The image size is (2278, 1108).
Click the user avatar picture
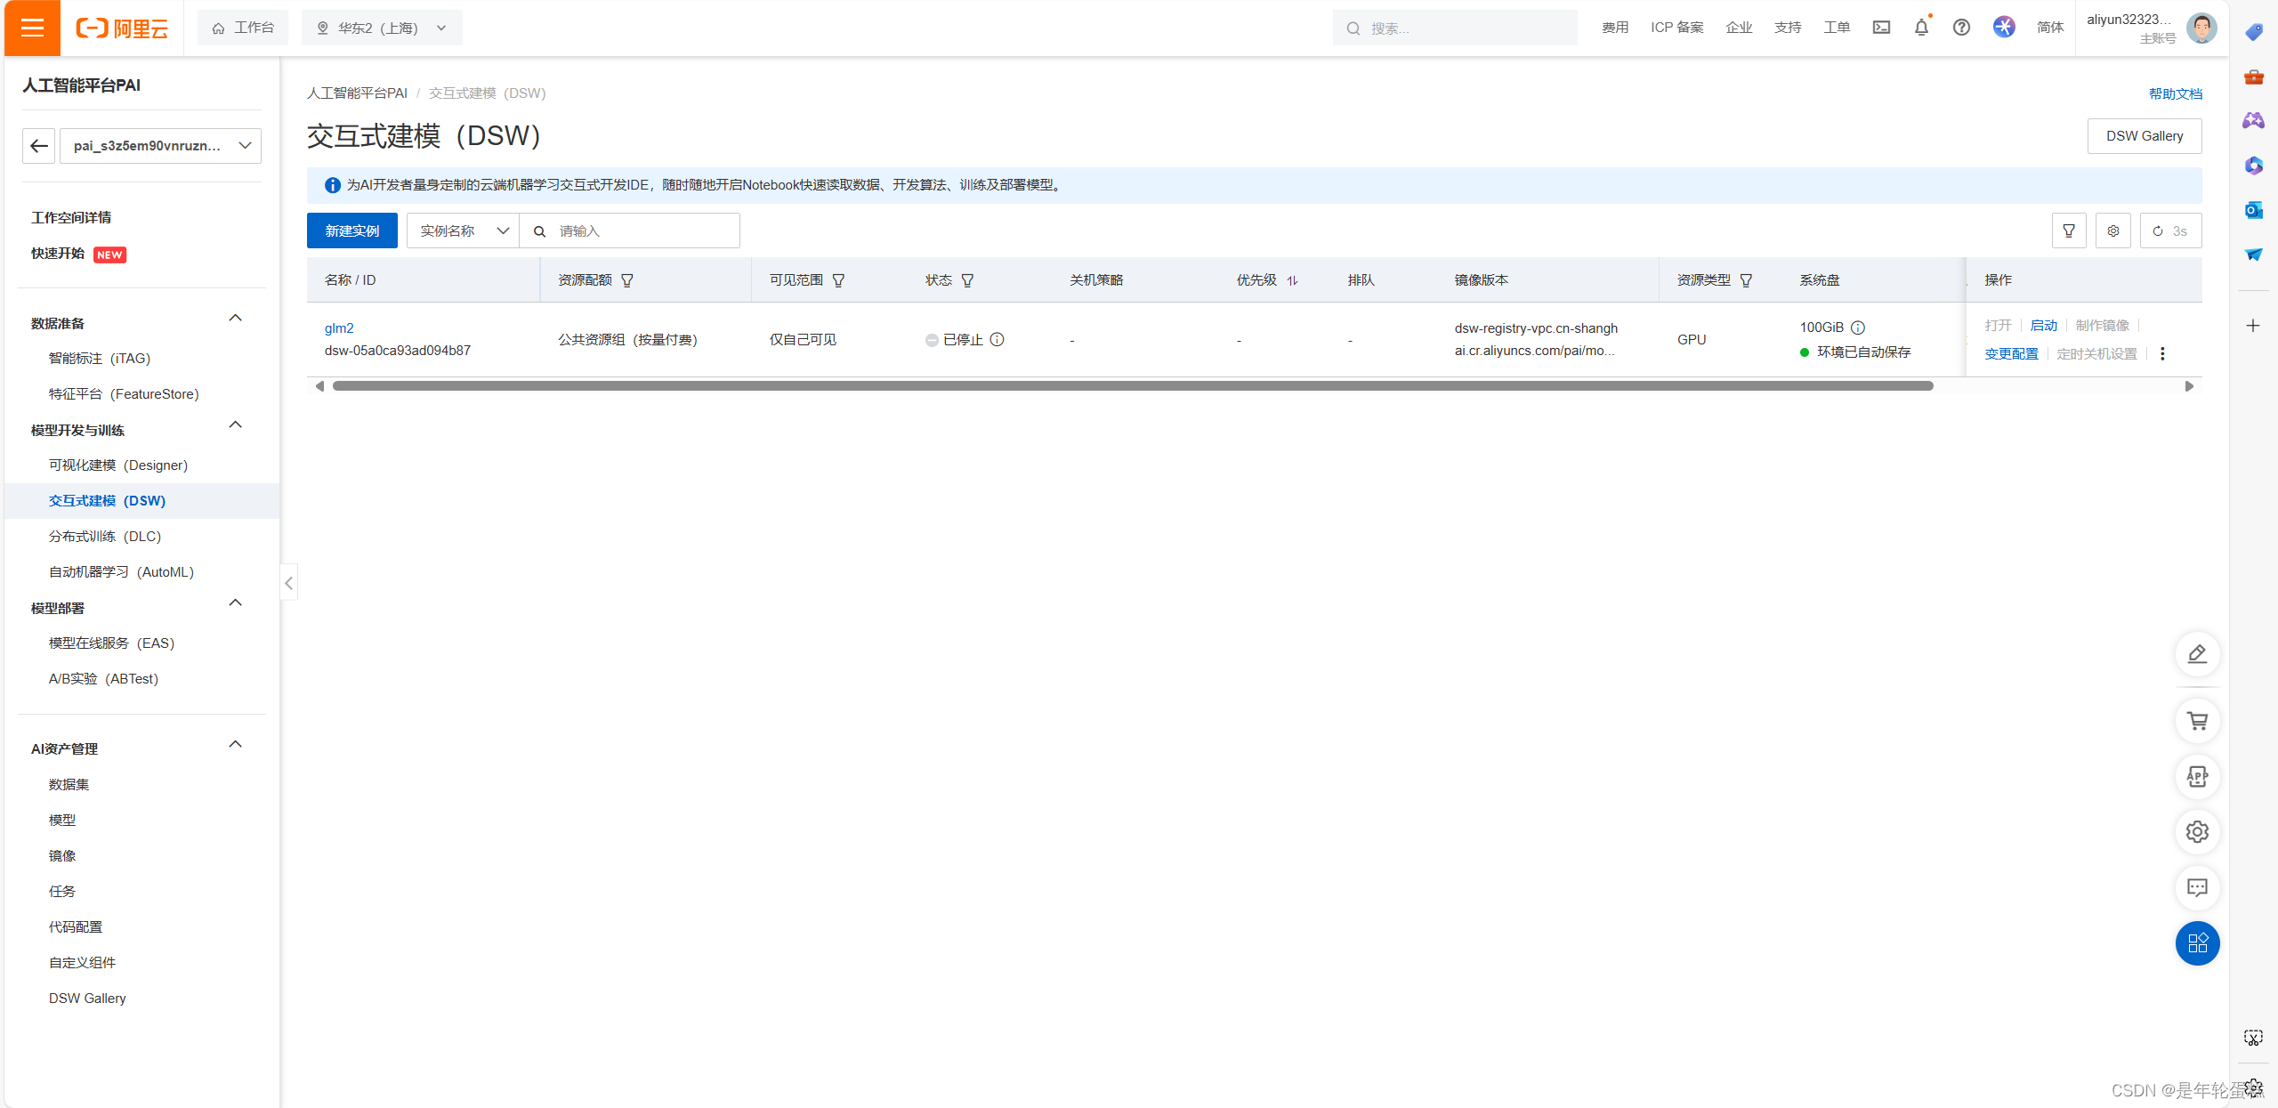[2201, 28]
